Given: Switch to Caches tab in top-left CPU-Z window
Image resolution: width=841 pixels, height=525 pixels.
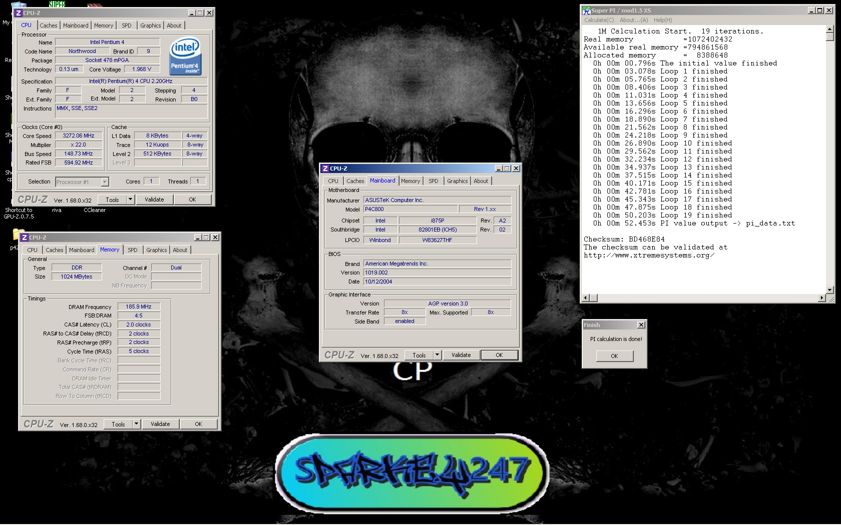Looking at the screenshot, I should click(x=49, y=25).
